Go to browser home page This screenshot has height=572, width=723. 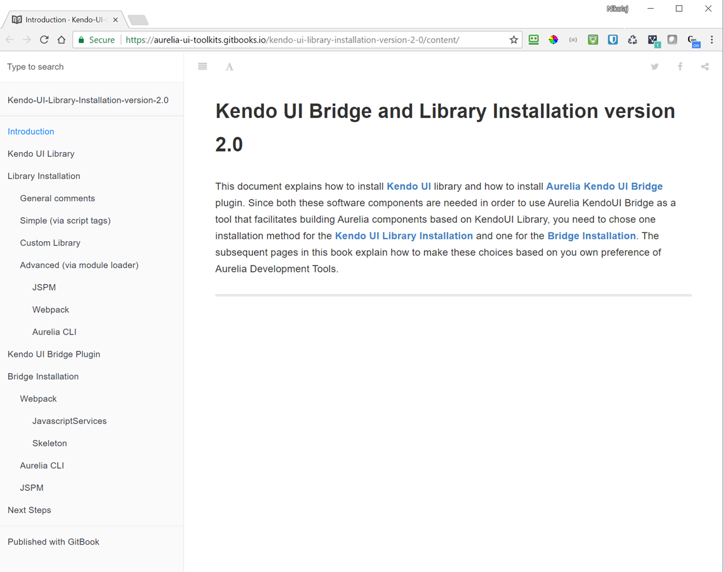[62, 40]
